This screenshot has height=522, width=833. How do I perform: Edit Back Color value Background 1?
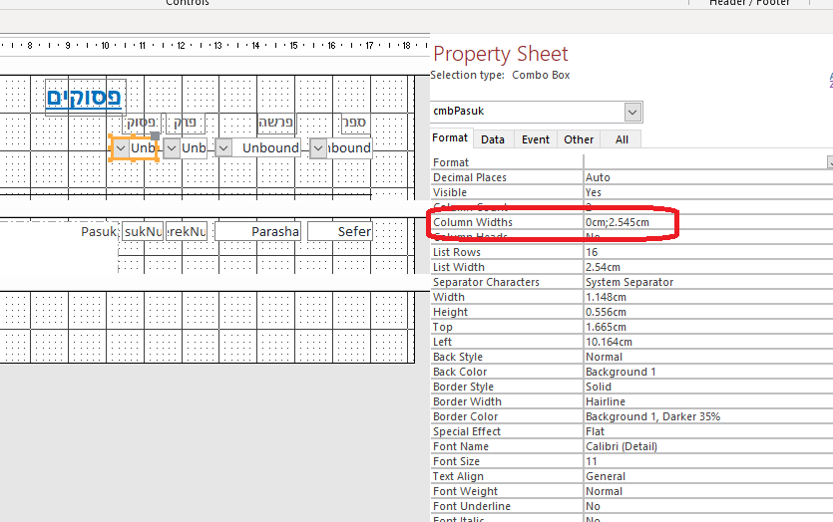click(708, 372)
